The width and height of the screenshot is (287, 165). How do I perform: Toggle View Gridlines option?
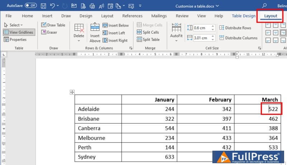(x=18, y=32)
